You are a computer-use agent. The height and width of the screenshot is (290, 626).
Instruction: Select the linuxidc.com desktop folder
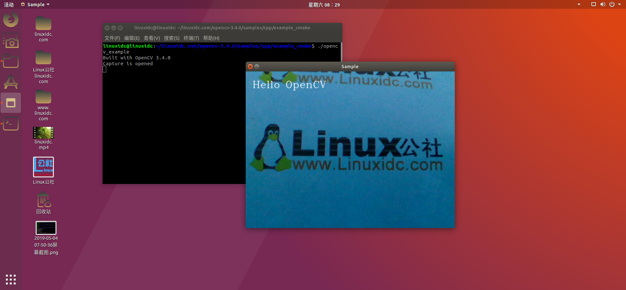43,29
